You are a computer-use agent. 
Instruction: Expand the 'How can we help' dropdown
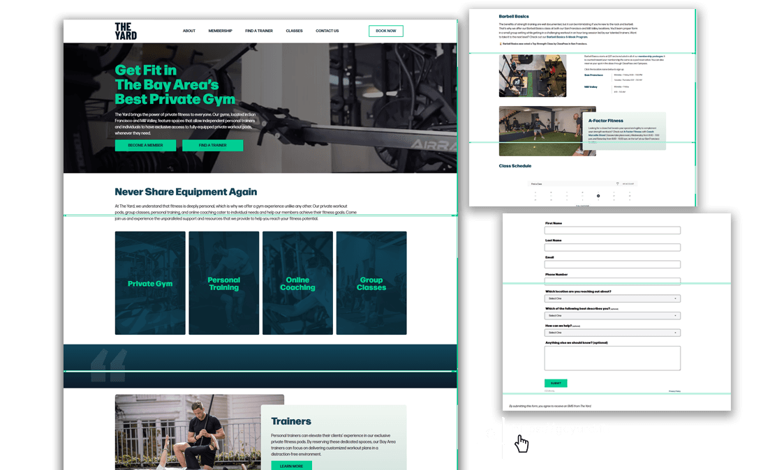[612, 333]
